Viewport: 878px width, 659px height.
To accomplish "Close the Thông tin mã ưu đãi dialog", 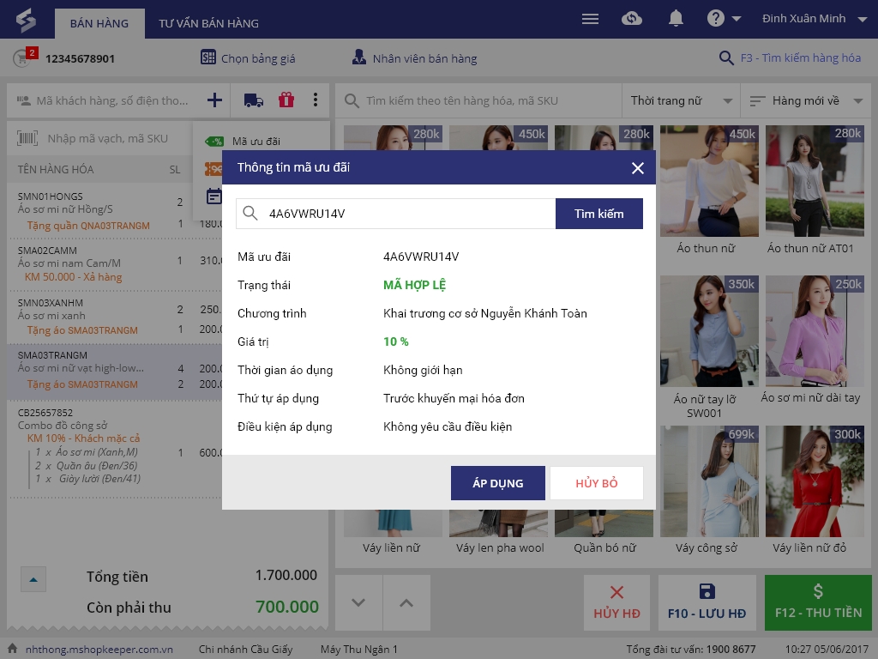I will click(x=637, y=168).
